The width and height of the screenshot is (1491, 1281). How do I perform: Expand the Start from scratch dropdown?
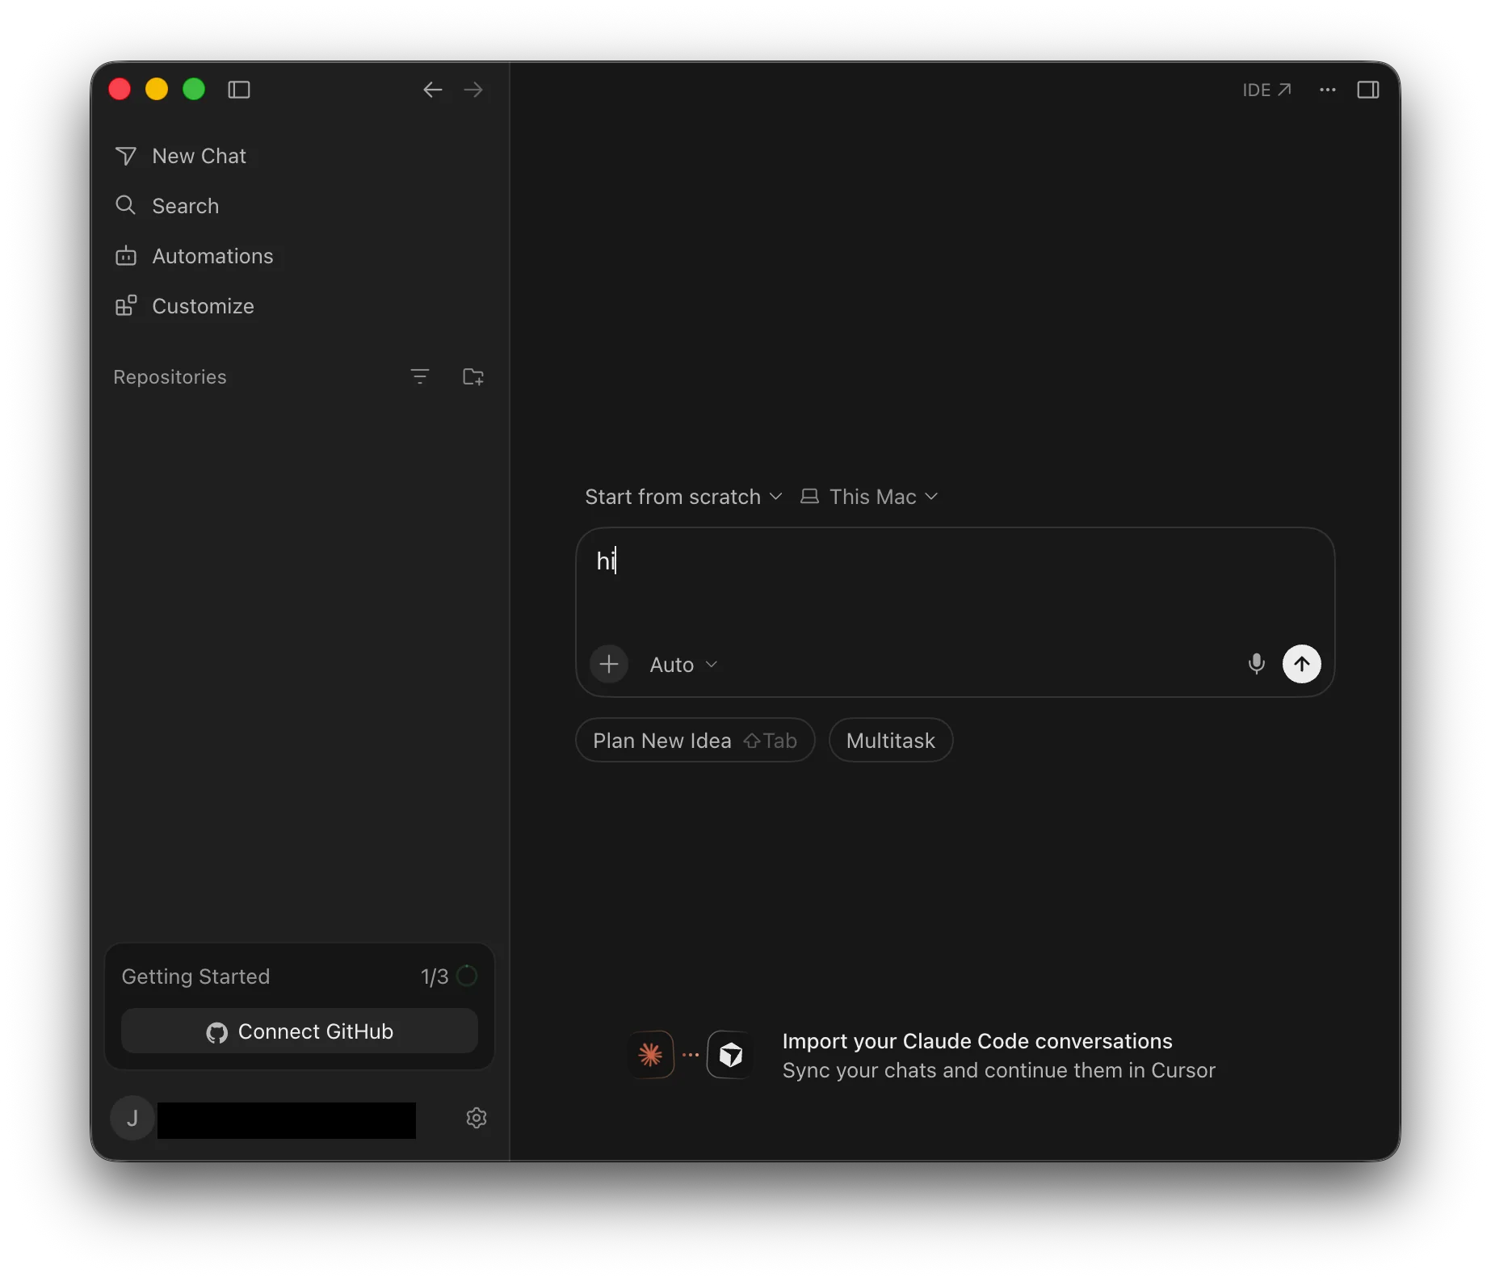tap(683, 497)
